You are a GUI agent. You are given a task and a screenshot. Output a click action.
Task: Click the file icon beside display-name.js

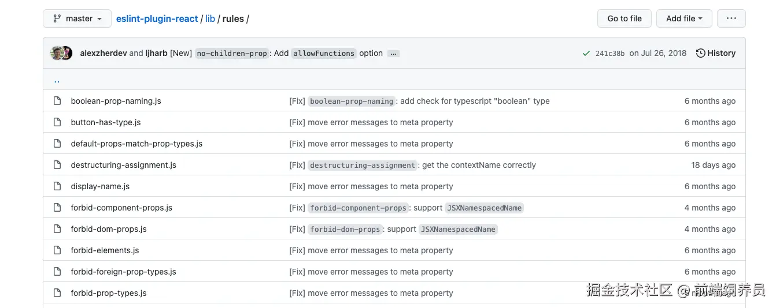(x=57, y=186)
